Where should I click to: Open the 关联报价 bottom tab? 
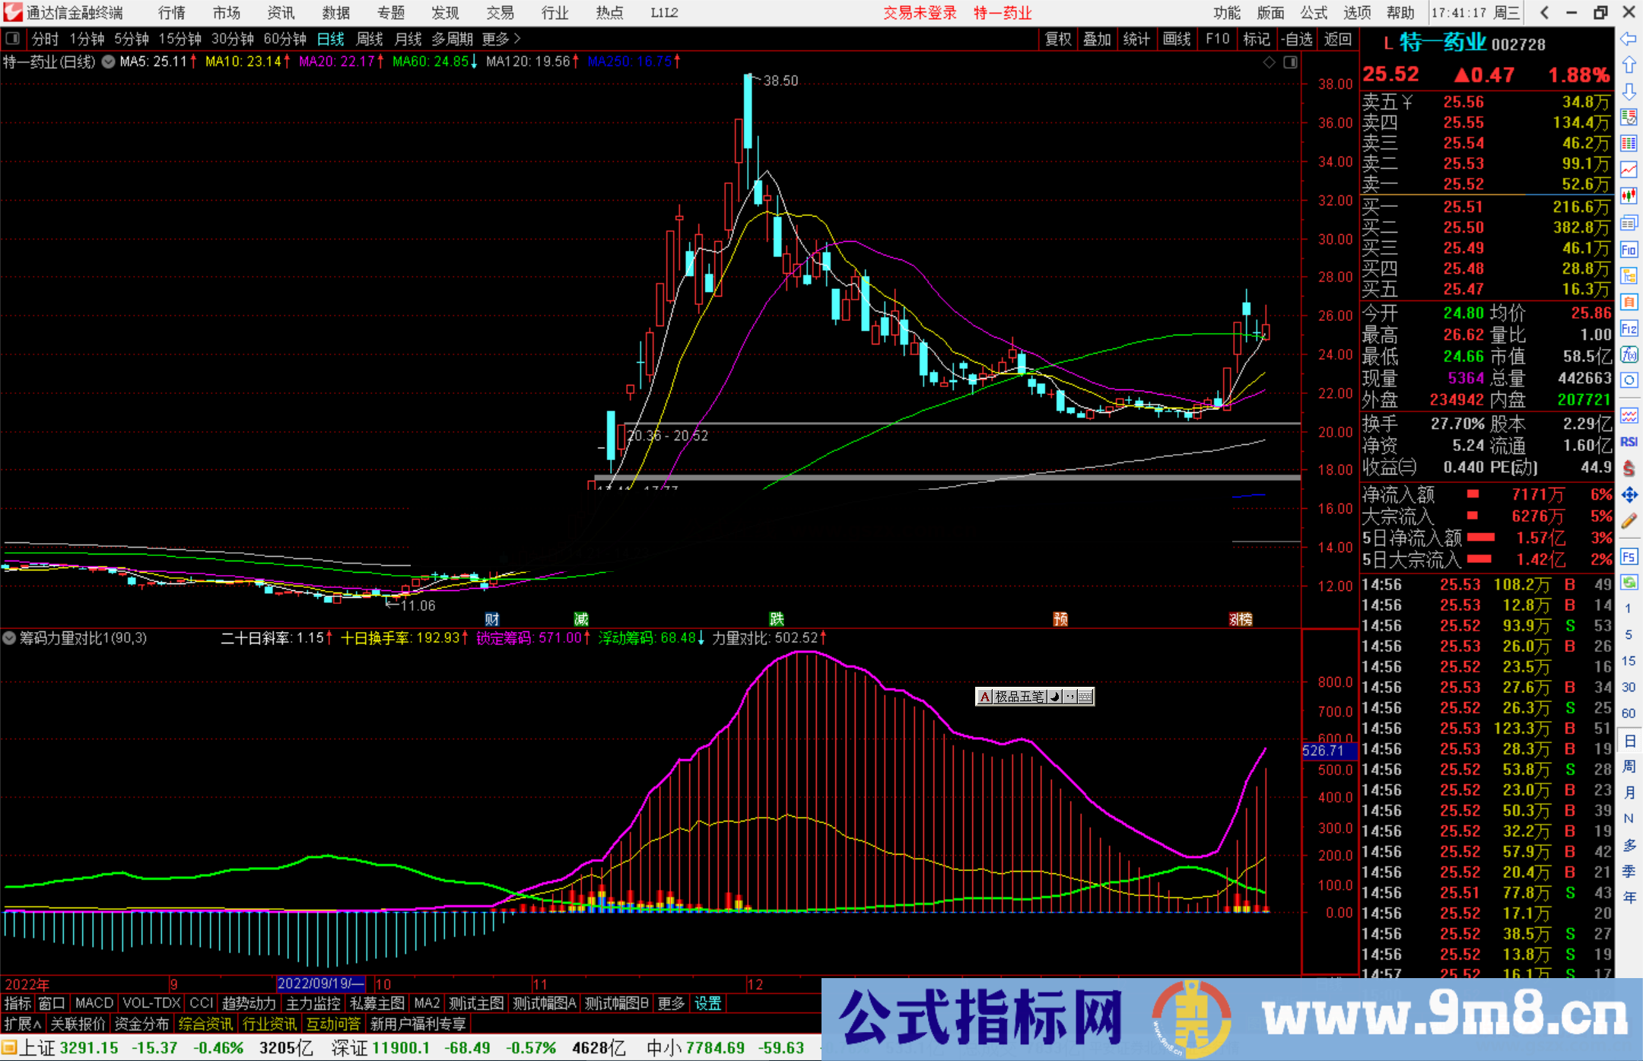[x=78, y=1024]
